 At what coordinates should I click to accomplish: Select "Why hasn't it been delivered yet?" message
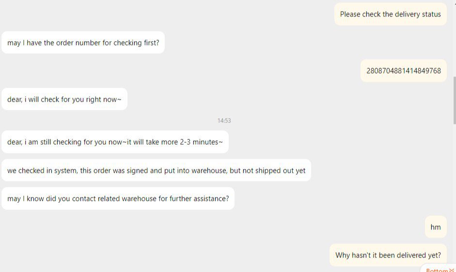(x=388, y=255)
